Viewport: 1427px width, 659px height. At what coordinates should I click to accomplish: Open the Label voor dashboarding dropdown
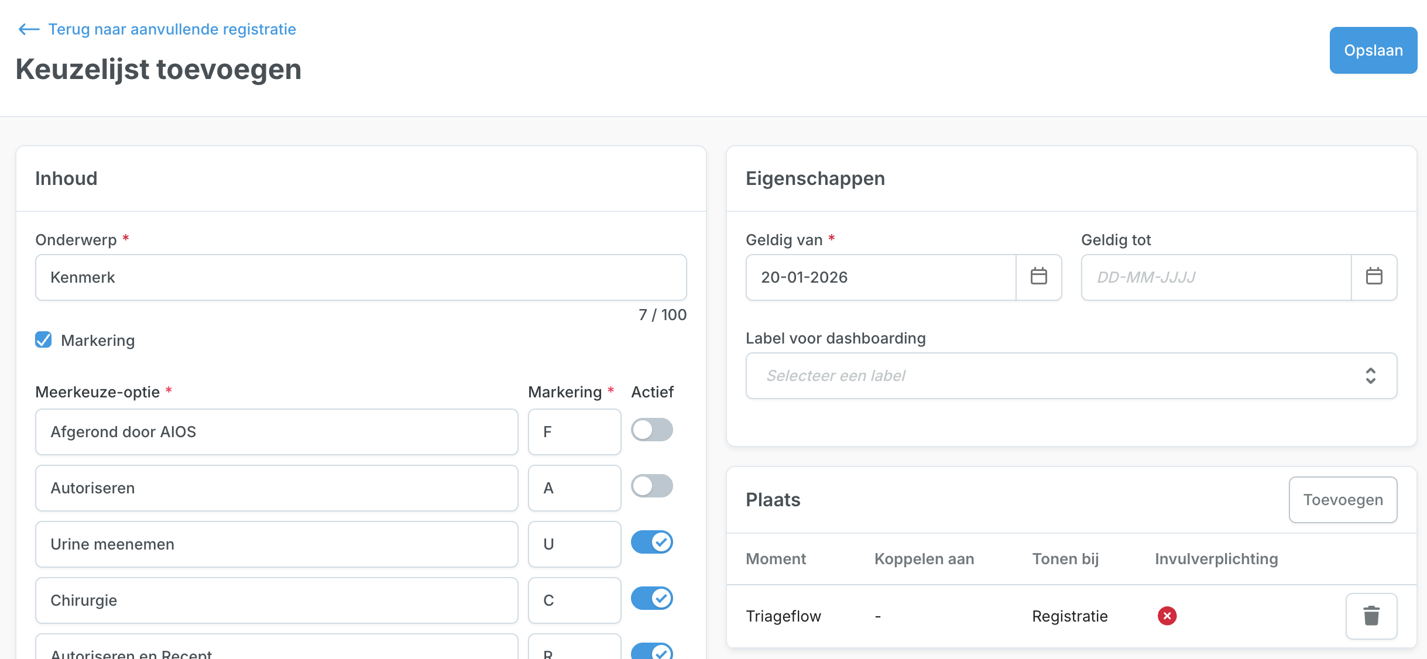coord(1071,376)
